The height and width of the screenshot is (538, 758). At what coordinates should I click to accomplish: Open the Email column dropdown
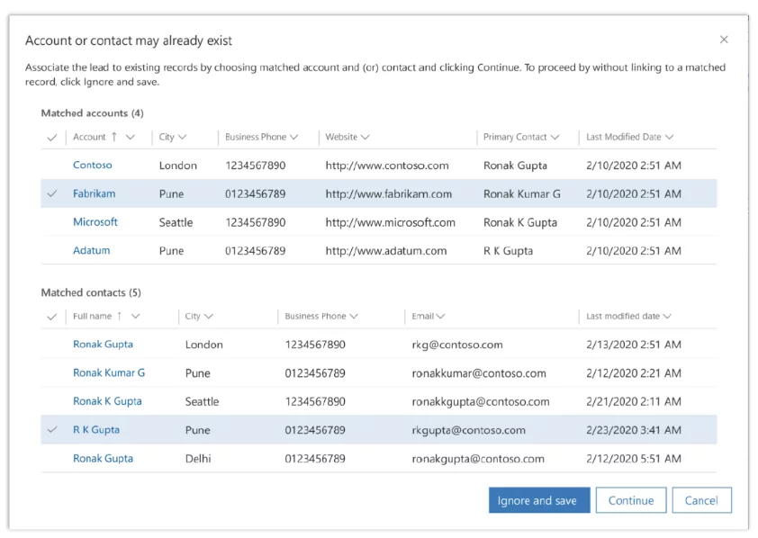pos(440,317)
